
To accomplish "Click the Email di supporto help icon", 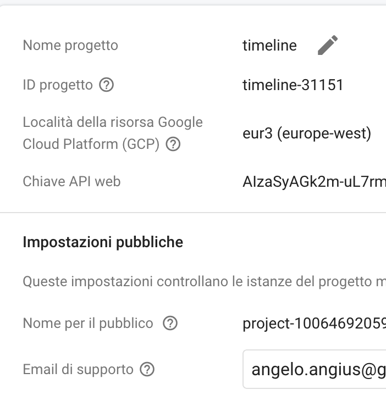I will tap(147, 370).
